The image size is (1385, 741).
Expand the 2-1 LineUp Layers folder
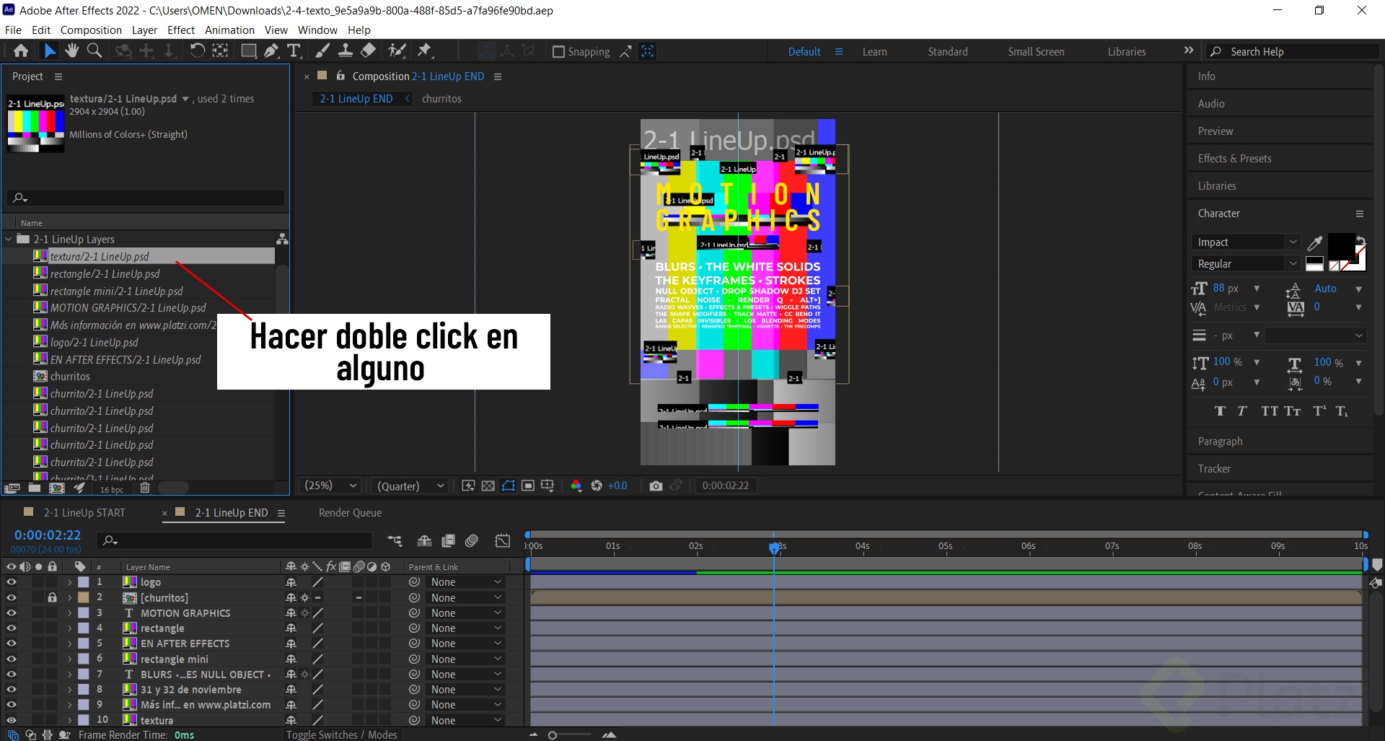point(8,239)
